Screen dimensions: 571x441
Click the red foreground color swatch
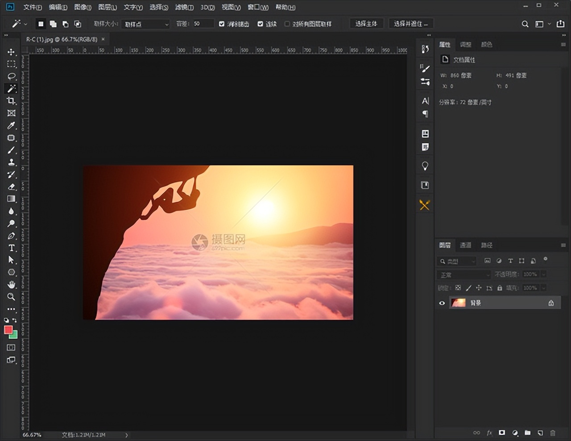tap(8, 330)
